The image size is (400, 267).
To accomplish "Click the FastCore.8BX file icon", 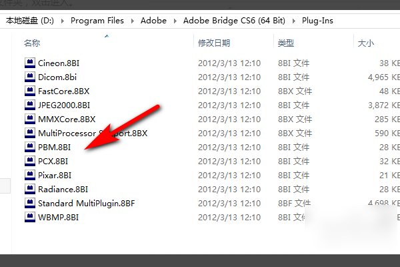I will pos(29,91).
